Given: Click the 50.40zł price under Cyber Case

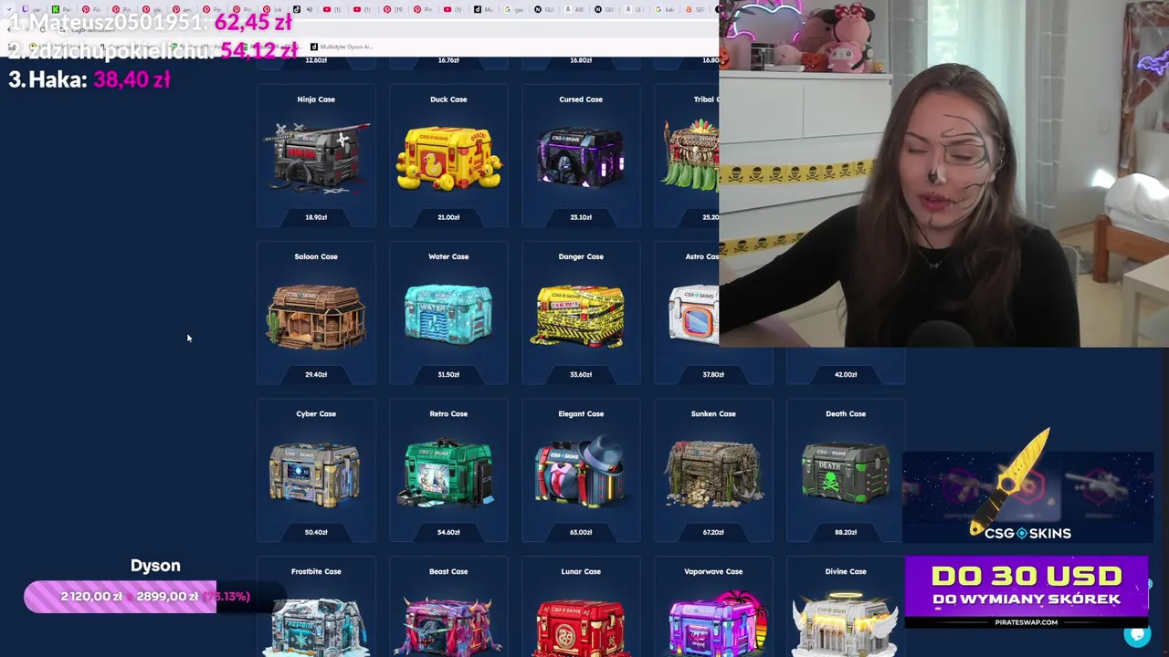Looking at the screenshot, I should coord(316,532).
